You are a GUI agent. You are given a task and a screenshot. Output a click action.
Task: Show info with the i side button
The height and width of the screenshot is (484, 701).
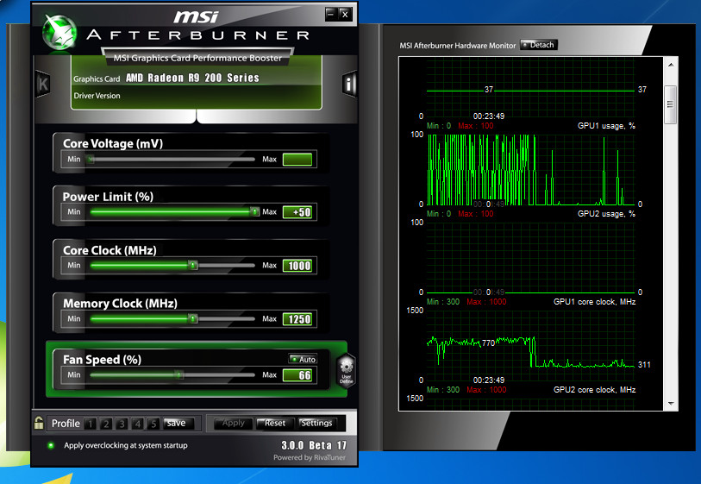(349, 83)
